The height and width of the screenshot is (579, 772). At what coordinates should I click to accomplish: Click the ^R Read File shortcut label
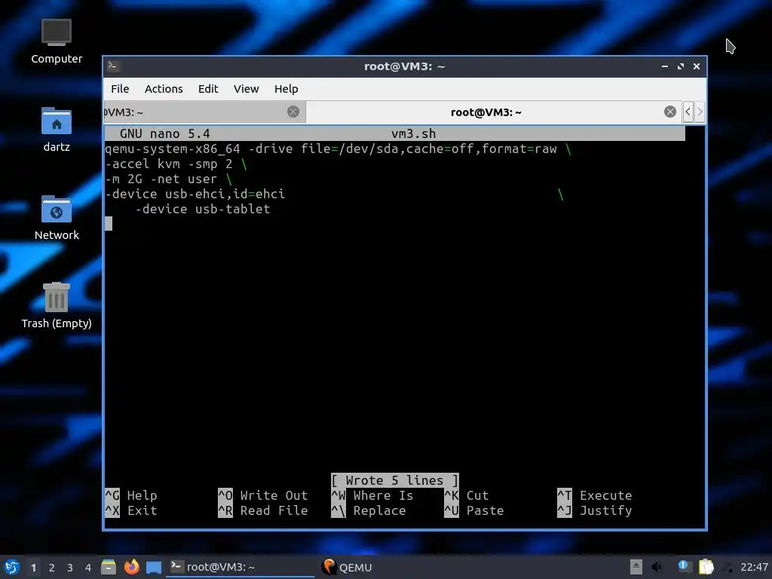tap(263, 510)
